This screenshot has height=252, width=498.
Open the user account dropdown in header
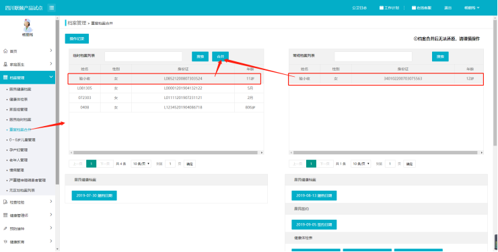pyautogui.click(x=472, y=7)
